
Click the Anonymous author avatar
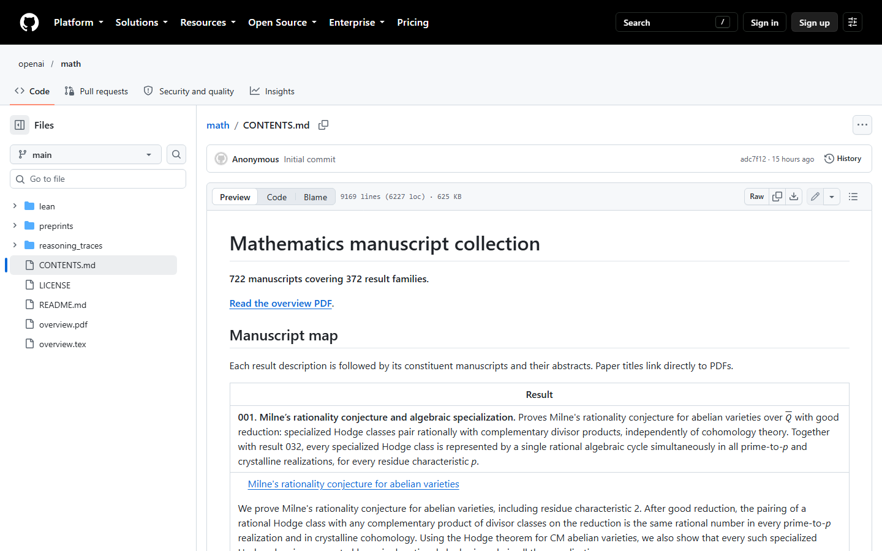pos(221,159)
